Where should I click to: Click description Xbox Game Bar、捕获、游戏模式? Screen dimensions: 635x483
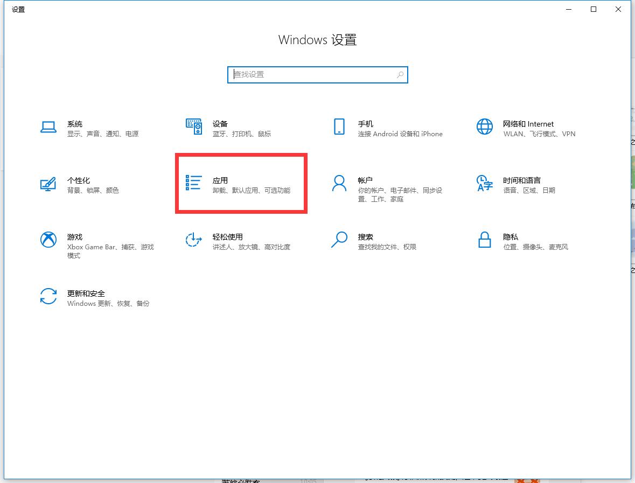point(110,251)
